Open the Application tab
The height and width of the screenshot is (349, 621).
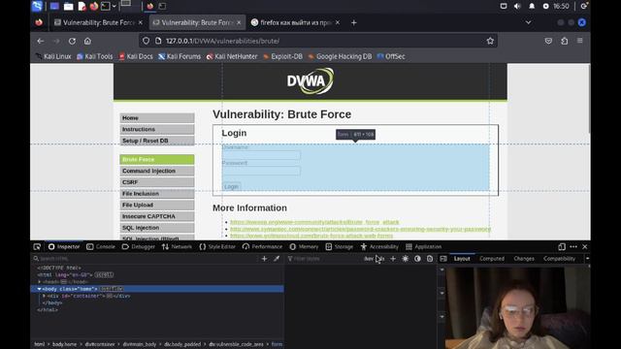[x=423, y=247]
